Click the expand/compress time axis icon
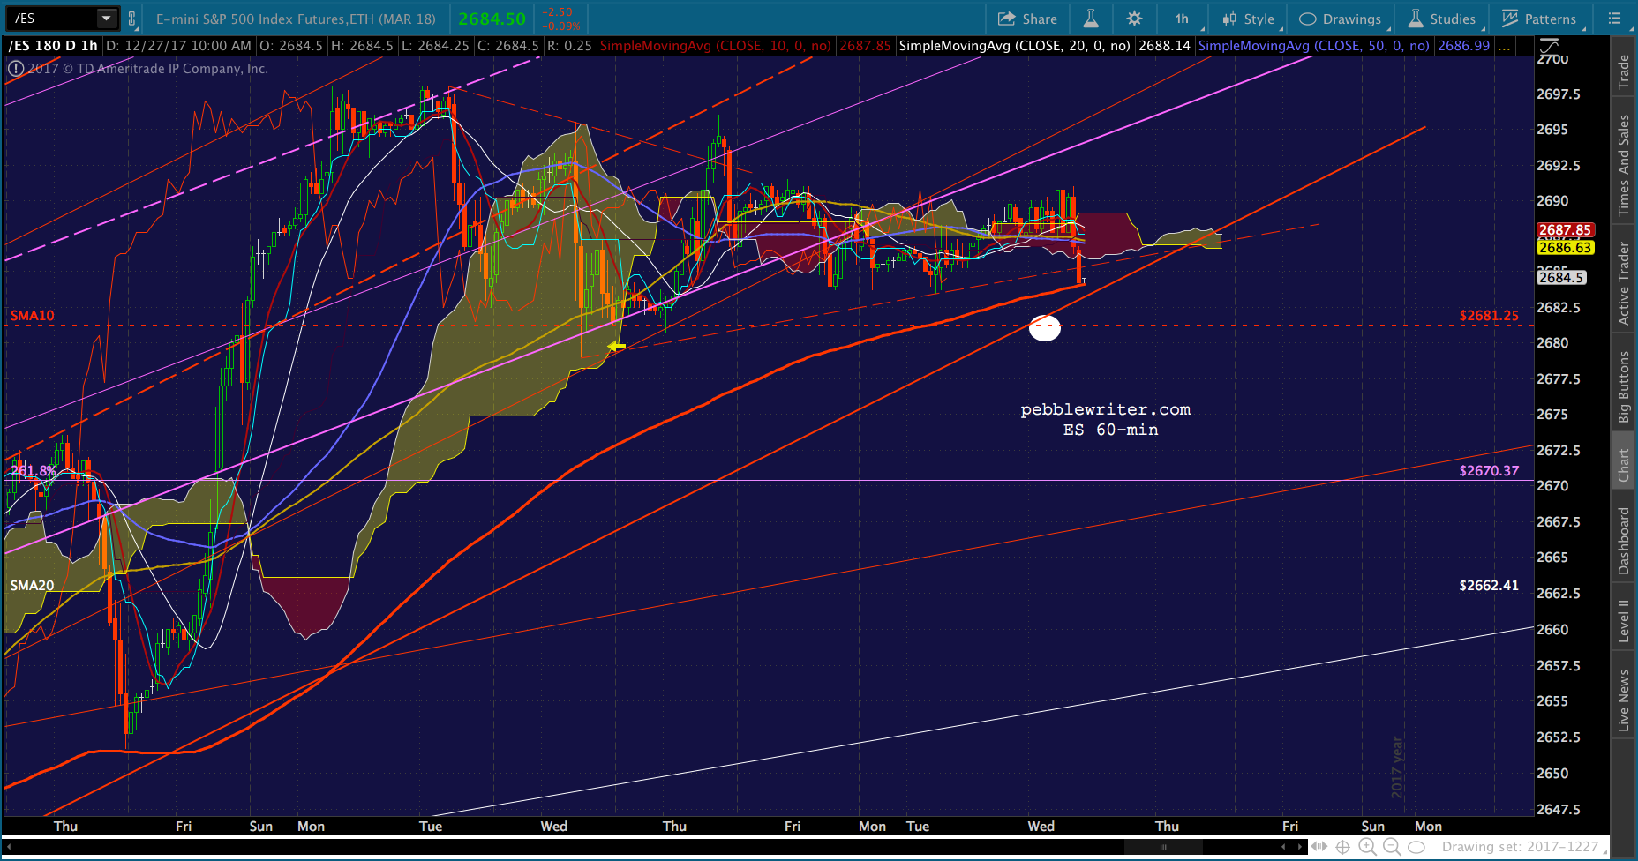The height and width of the screenshot is (861, 1638). tap(1319, 847)
